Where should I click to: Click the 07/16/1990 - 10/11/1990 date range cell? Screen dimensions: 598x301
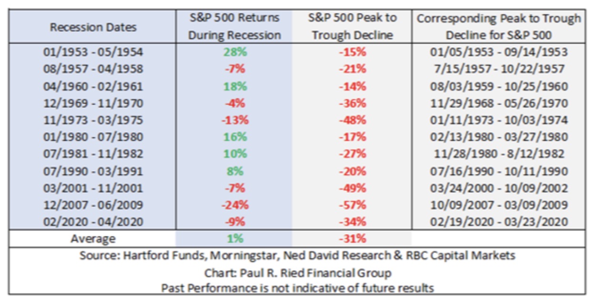499,171
